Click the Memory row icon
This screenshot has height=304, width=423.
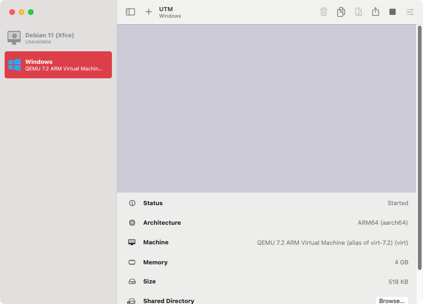[x=132, y=263]
